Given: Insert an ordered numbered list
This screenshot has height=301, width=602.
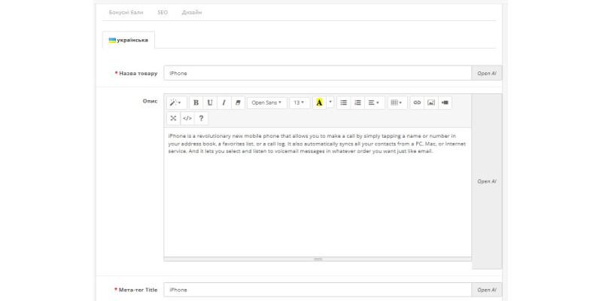Looking at the screenshot, I should click(x=357, y=102).
